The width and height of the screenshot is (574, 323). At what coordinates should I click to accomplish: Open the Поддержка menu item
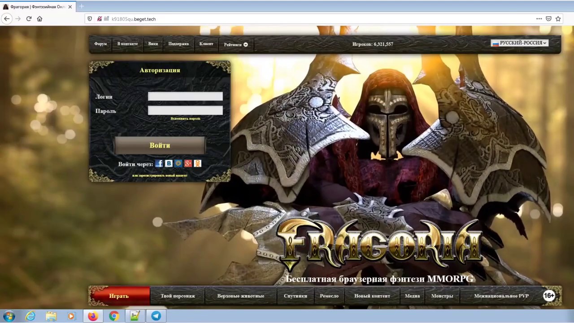(x=178, y=44)
